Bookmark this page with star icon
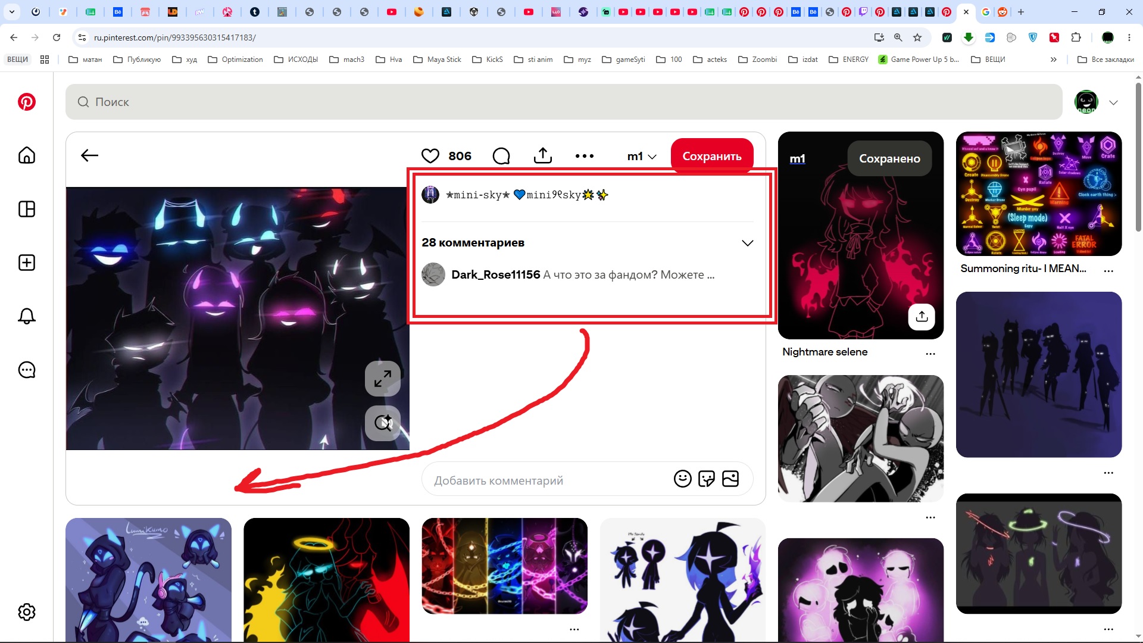This screenshot has height=643, width=1143. point(917,38)
